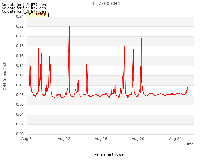This screenshot has height=161, width=214.
Task: Click the 'No data for f_t2_li77_den' message
Action: pyautogui.click(x=24, y=8)
